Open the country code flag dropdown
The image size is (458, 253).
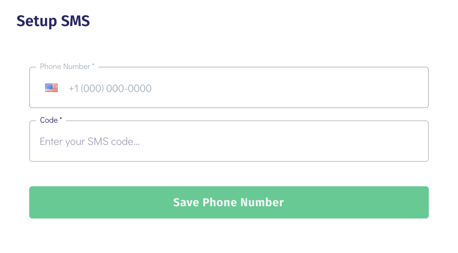pos(51,88)
